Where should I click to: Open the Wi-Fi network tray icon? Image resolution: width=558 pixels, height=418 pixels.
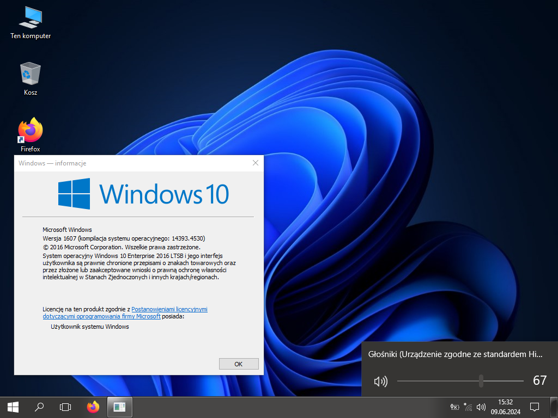point(468,407)
